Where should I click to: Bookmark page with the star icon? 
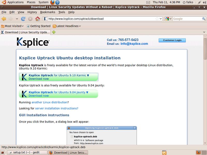tap(157, 19)
